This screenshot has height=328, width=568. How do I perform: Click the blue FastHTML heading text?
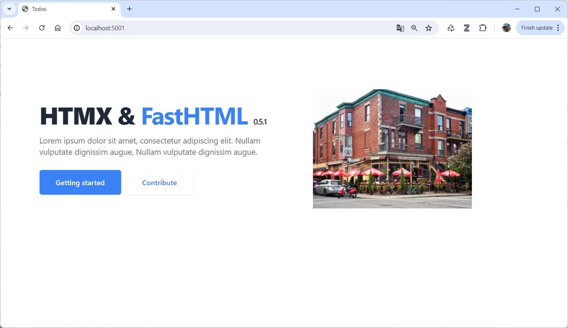coord(195,116)
